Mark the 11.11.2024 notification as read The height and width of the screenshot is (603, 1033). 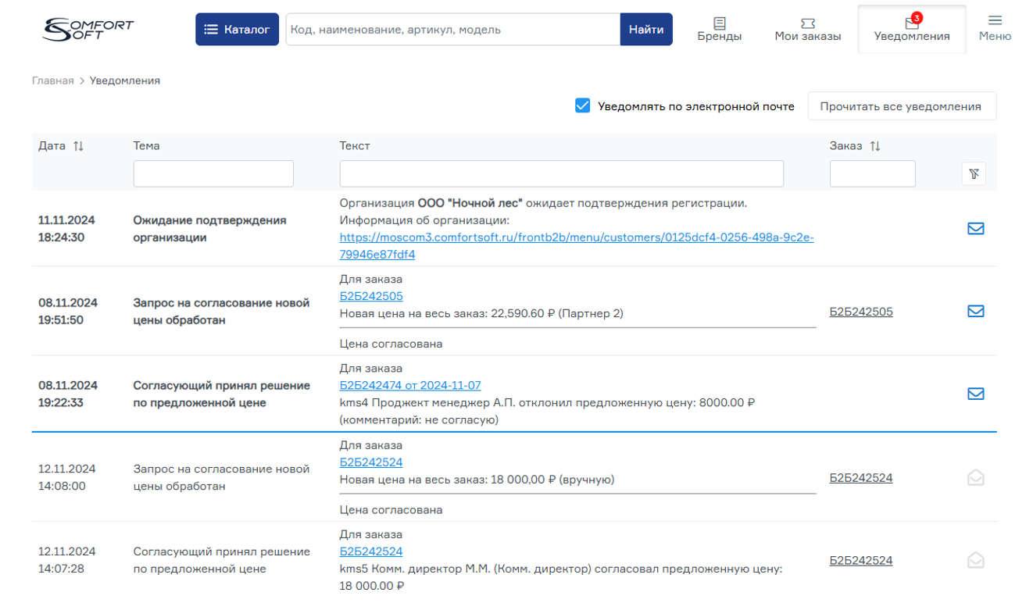(975, 229)
